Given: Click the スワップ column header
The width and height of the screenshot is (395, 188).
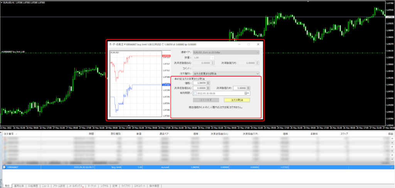Looking at the screenshot, I should (x=334, y=134).
